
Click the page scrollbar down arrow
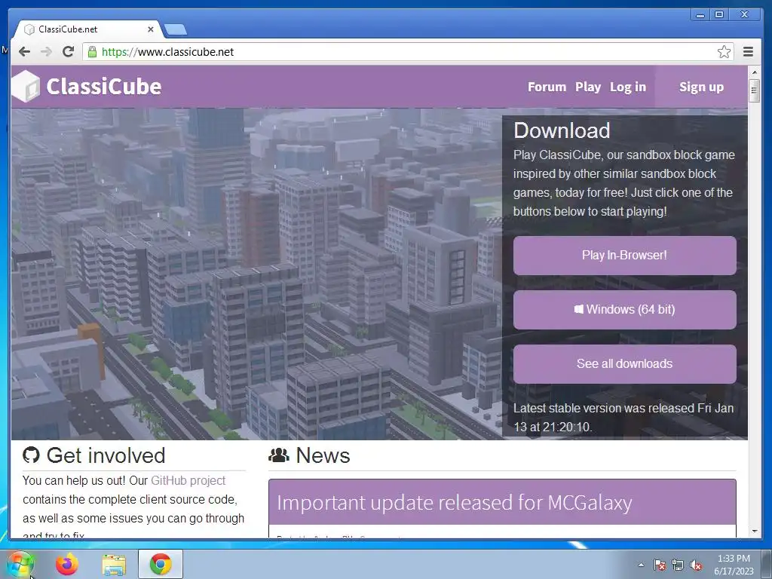click(754, 532)
